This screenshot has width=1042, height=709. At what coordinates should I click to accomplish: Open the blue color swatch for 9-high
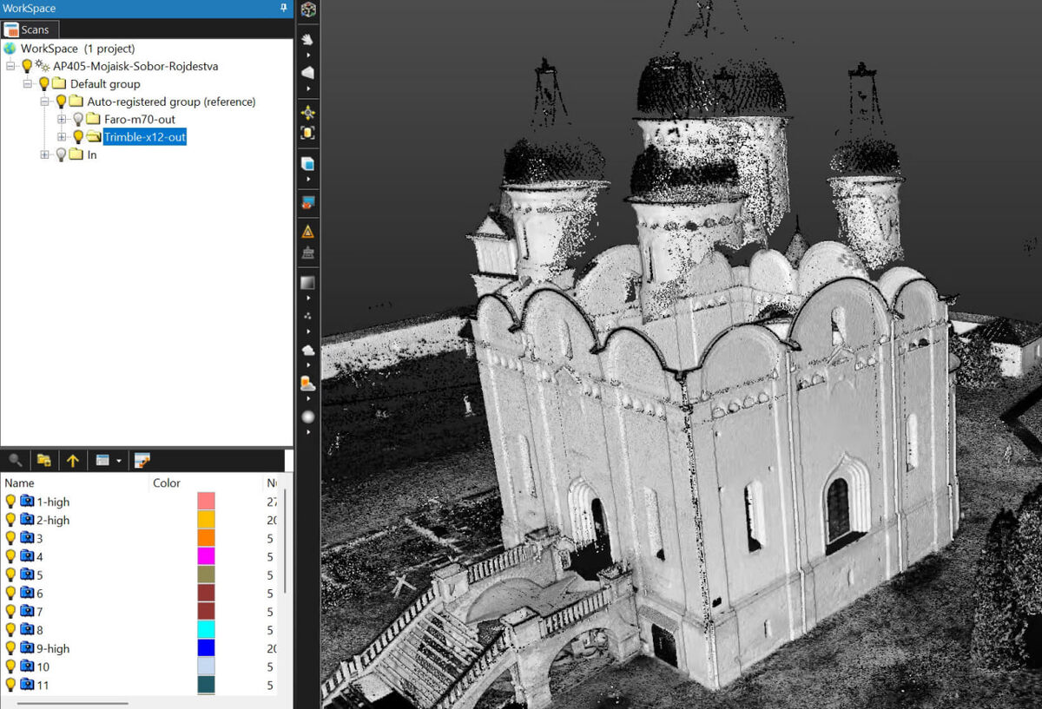[x=206, y=648]
